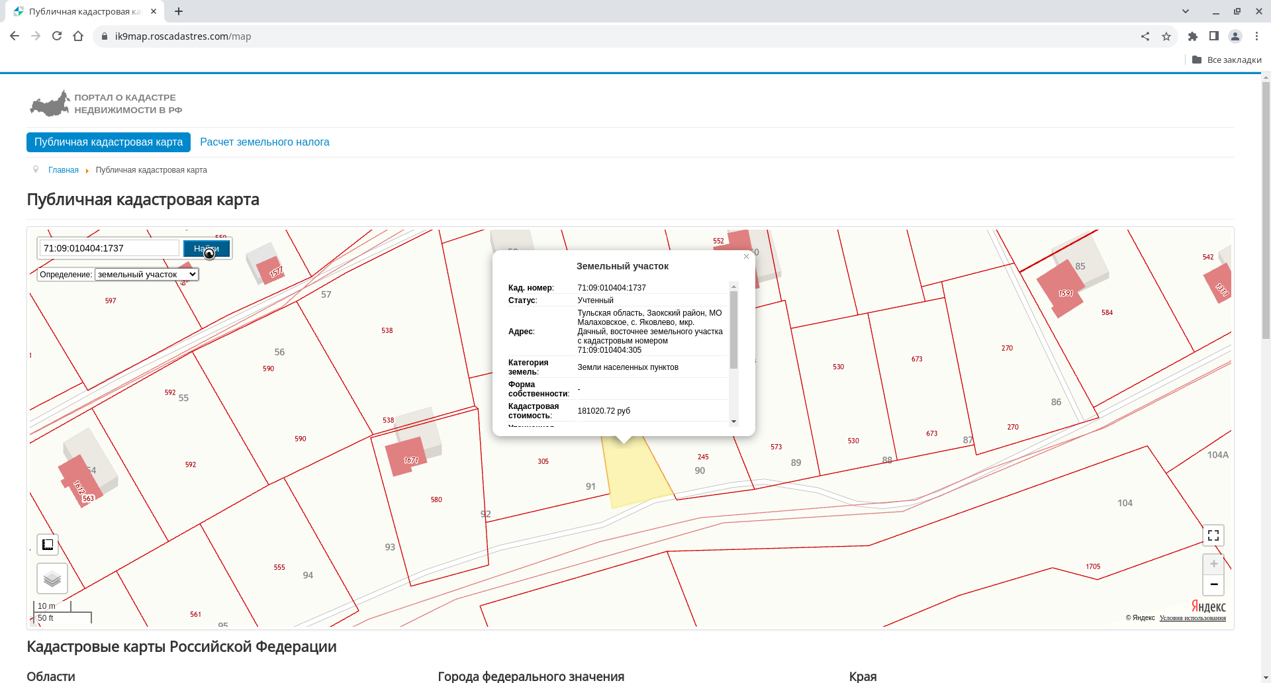The width and height of the screenshot is (1271, 683).
Task: Open Yandex Условия использования link
Action: coord(1192,618)
